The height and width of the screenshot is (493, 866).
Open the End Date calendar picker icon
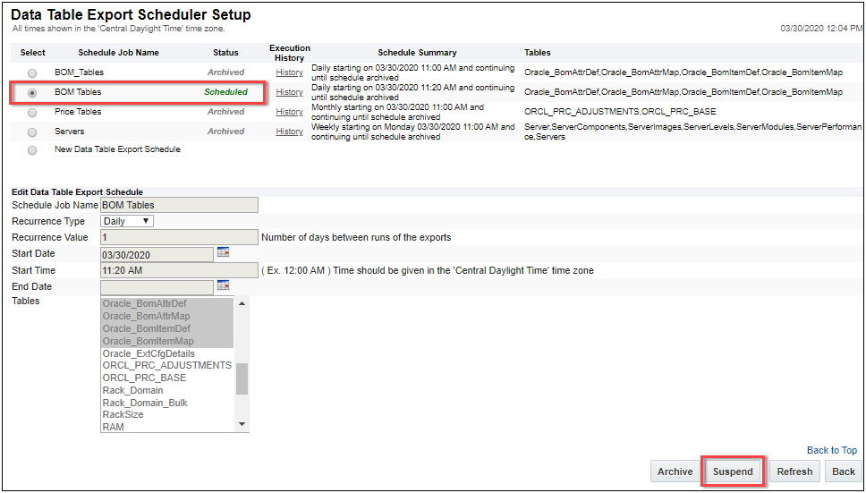(x=223, y=285)
